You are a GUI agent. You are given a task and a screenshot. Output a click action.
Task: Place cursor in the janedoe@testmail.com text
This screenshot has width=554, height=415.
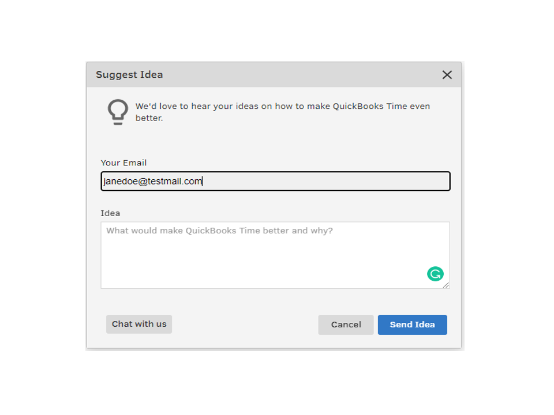point(153,181)
